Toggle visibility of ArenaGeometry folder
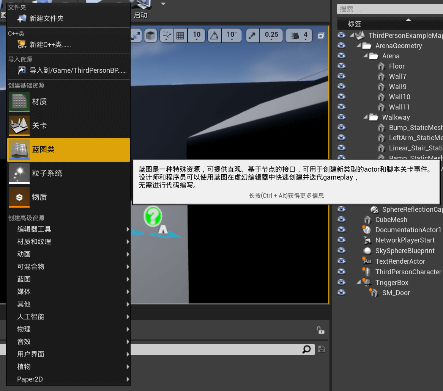Viewport: 443px width, 391px height. [x=341, y=45]
